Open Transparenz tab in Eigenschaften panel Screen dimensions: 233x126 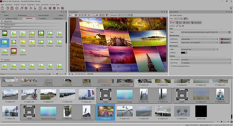point(196,23)
